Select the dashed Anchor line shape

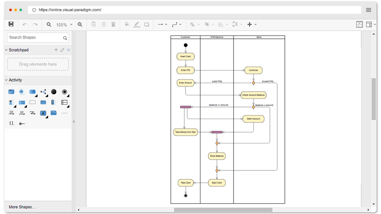pyautogui.click(x=64, y=113)
